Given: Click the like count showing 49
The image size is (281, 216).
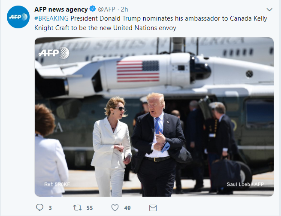Looking at the screenshot, I should pyautogui.click(x=127, y=208).
